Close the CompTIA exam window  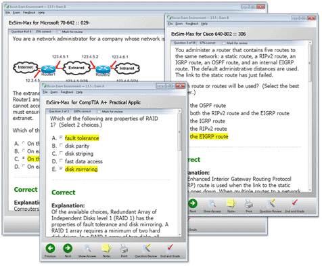tap(181, 86)
